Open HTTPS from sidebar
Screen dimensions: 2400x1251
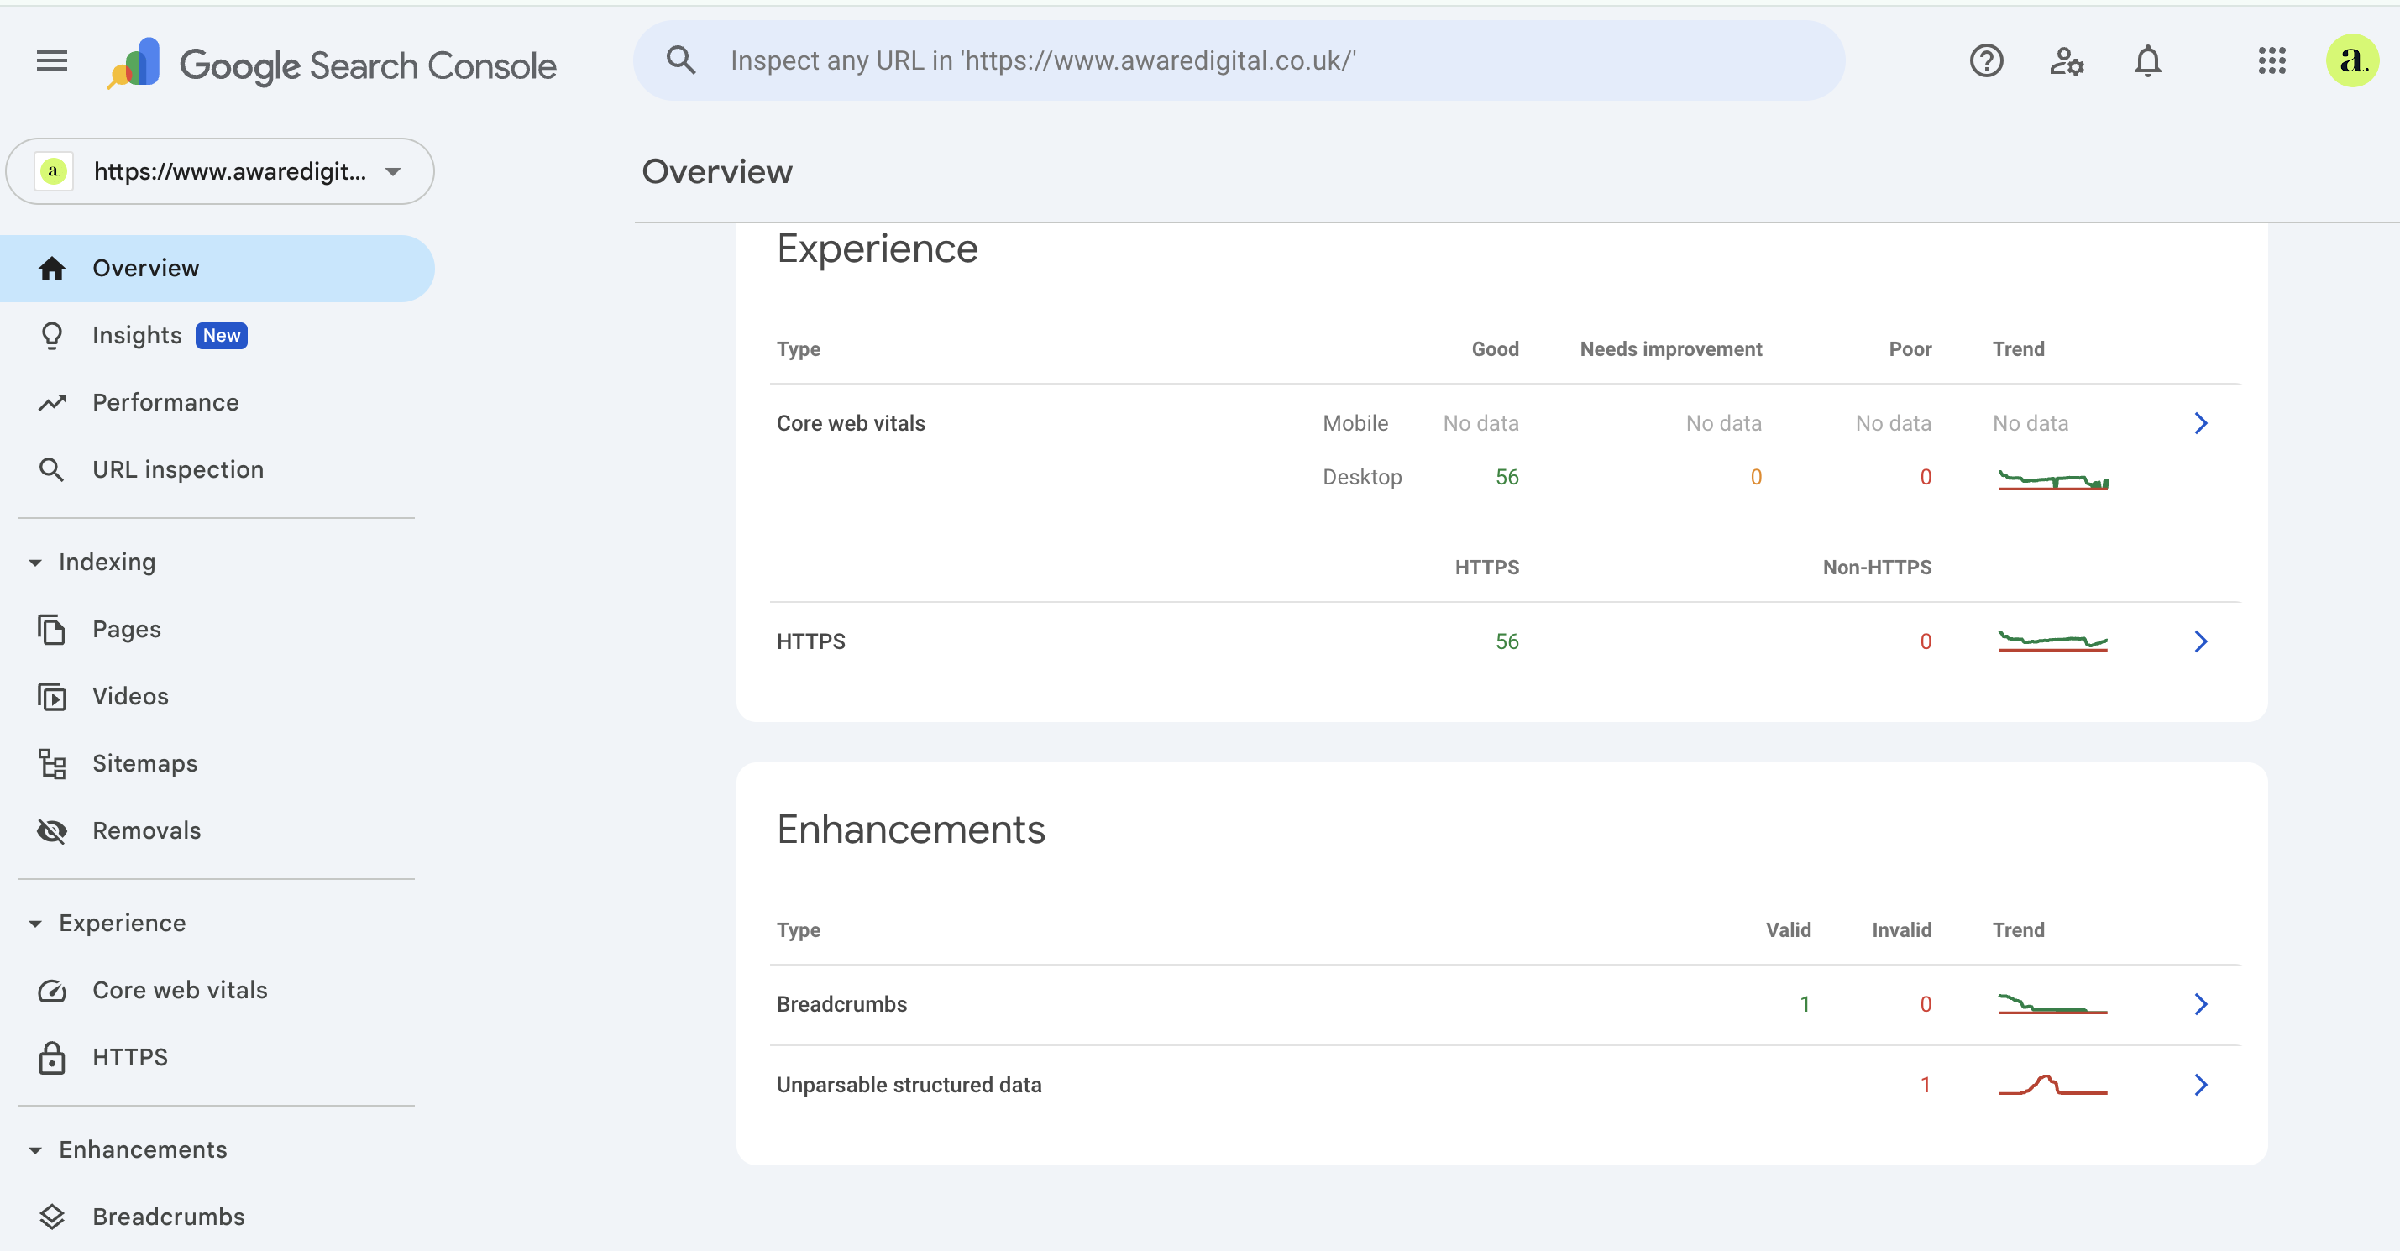(217, 1057)
